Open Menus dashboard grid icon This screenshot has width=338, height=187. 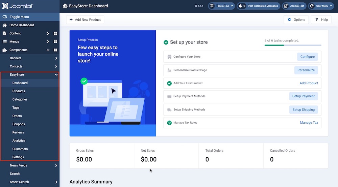(x=55, y=42)
